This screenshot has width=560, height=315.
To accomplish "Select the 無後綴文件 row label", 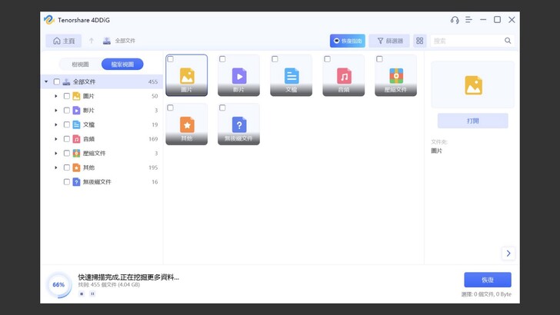I will [x=97, y=181].
